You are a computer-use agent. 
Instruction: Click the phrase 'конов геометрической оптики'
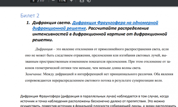point(42,68)
